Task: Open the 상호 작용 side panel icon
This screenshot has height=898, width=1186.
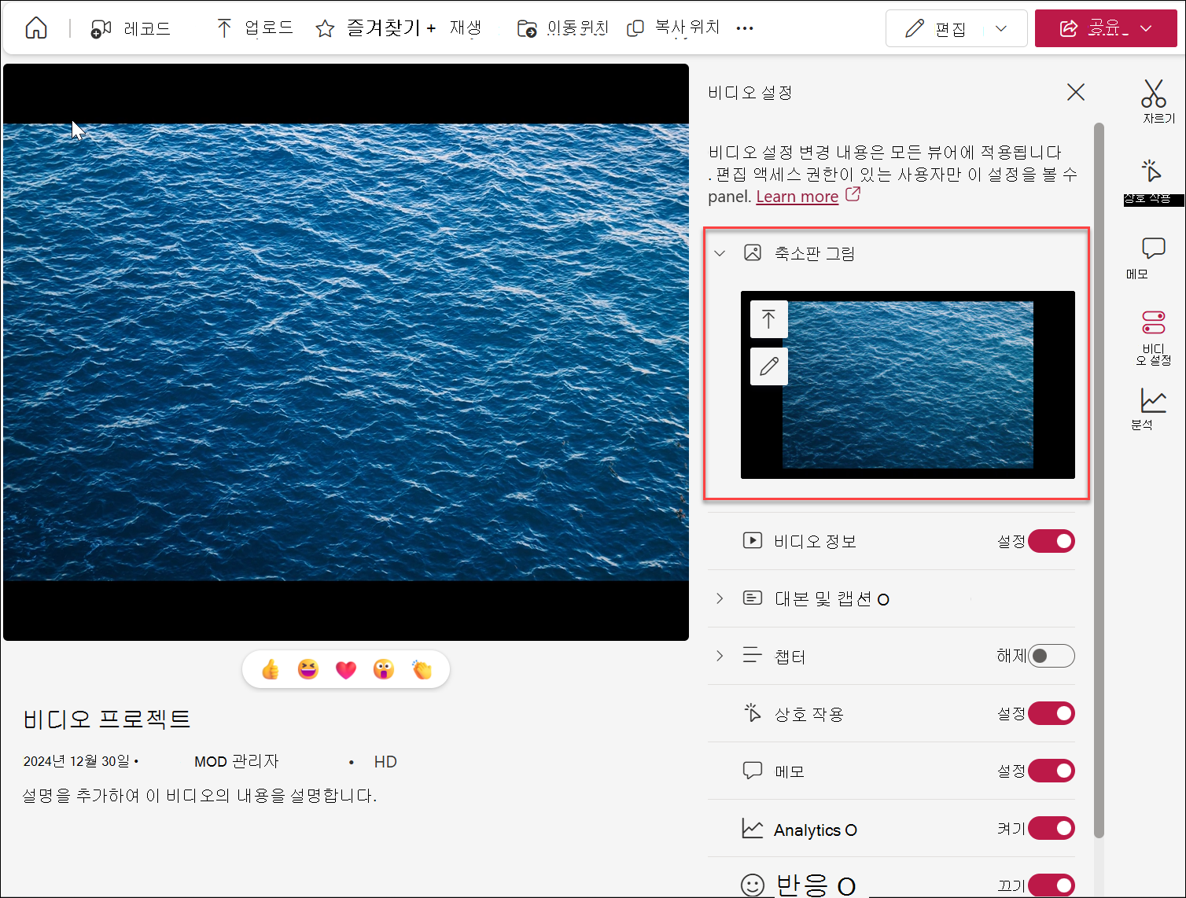Action: coord(1153,182)
